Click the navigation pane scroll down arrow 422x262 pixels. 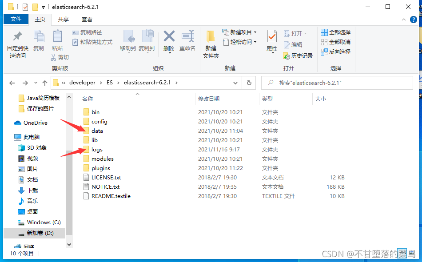click(69, 245)
